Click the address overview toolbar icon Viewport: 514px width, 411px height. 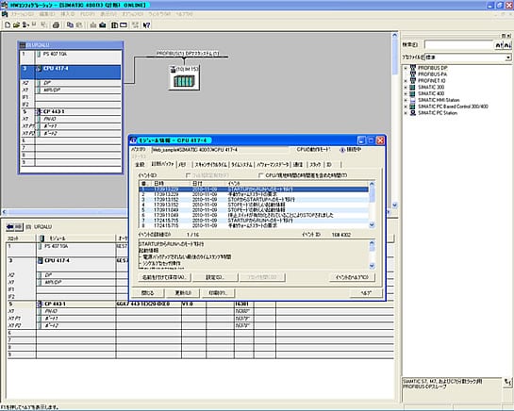pos(124,25)
